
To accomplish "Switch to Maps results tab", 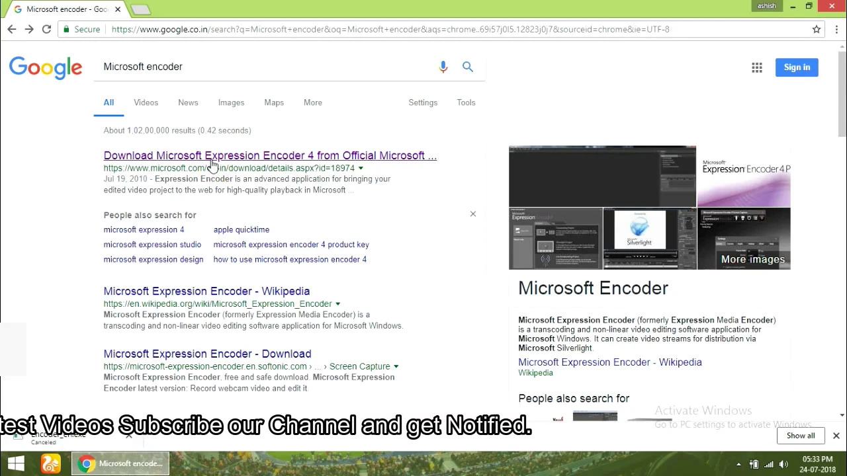I will [274, 102].
